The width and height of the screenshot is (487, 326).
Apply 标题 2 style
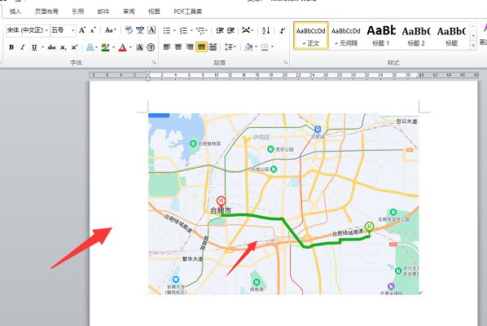click(416, 35)
